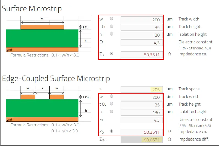
Task: Click the Track height field in Surface Microstrip
Action: [x=142, y=27]
